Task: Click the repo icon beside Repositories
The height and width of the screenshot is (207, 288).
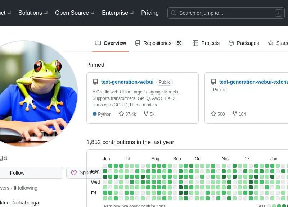Action: click(138, 43)
